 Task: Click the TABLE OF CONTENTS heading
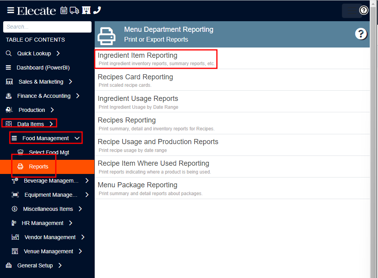click(x=35, y=40)
